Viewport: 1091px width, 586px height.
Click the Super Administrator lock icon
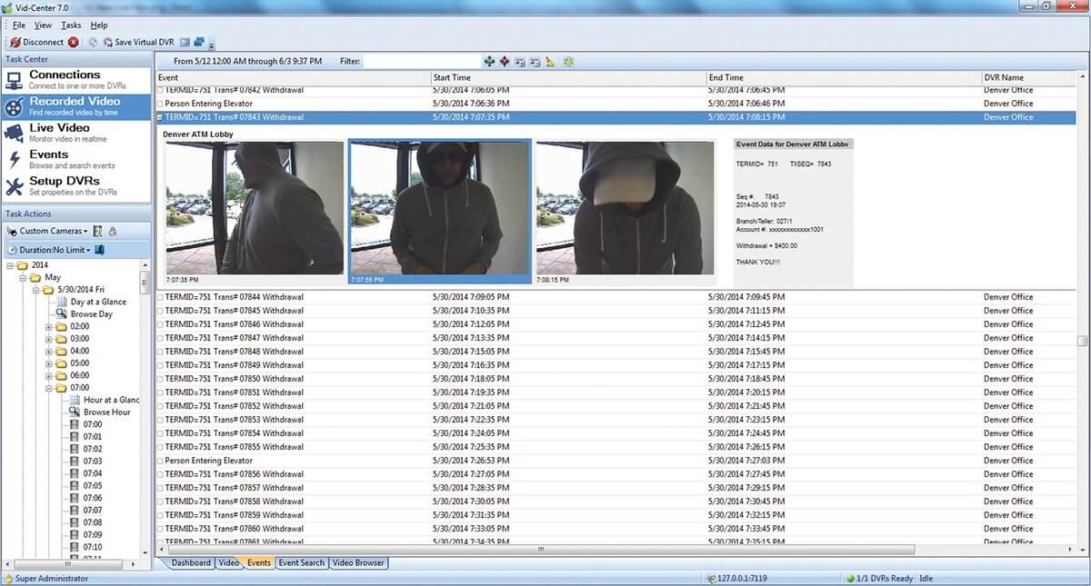tap(8, 578)
